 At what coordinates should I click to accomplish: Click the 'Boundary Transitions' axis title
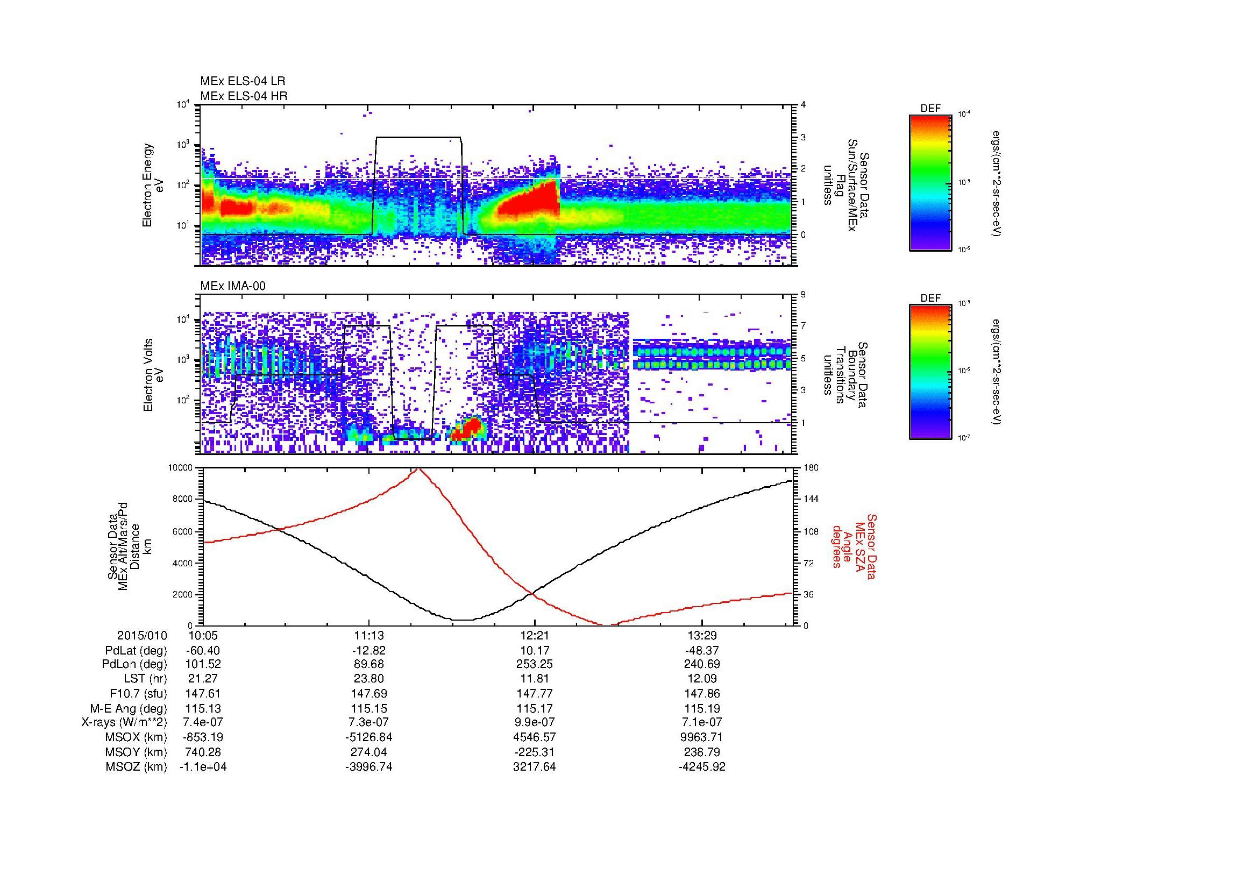tap(845, 375)
